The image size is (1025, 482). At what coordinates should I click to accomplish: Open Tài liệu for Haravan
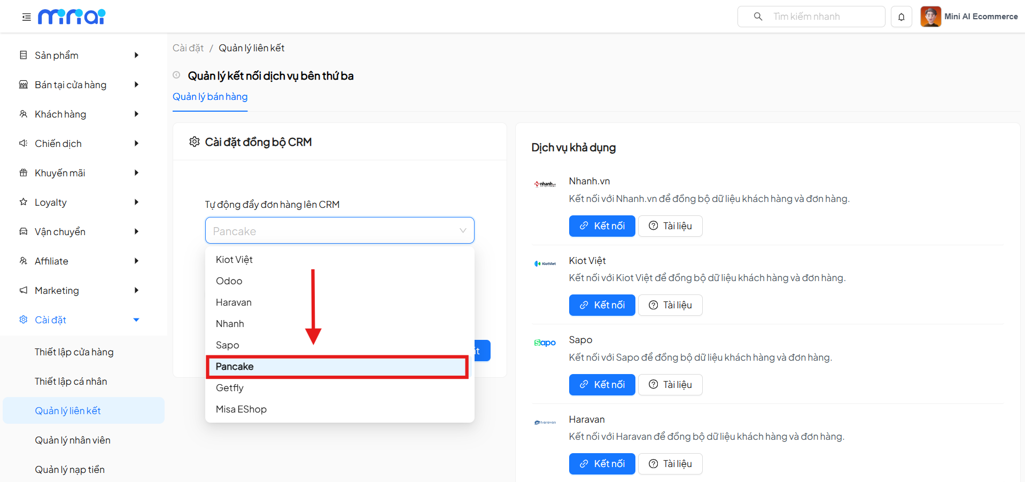[670, 463]
